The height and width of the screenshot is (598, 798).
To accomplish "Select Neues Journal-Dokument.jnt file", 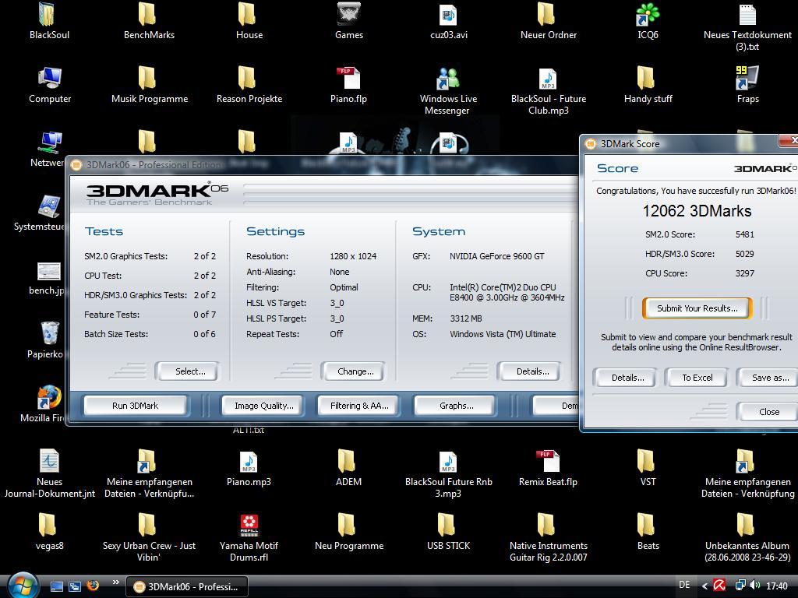I will coord(49,474).
